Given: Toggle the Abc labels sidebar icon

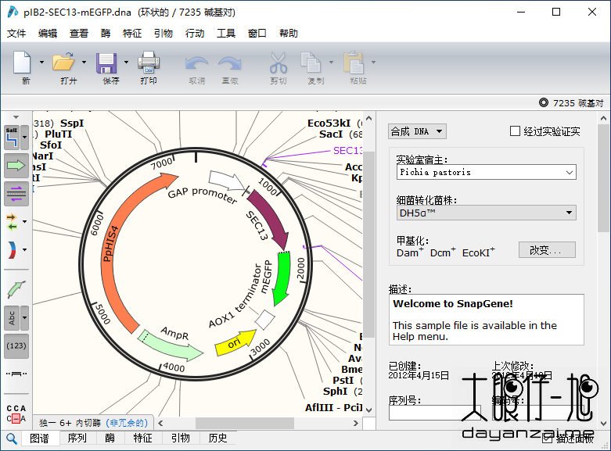Looking at the screenshot, I should pyautogui.click(x=12, y=318).
